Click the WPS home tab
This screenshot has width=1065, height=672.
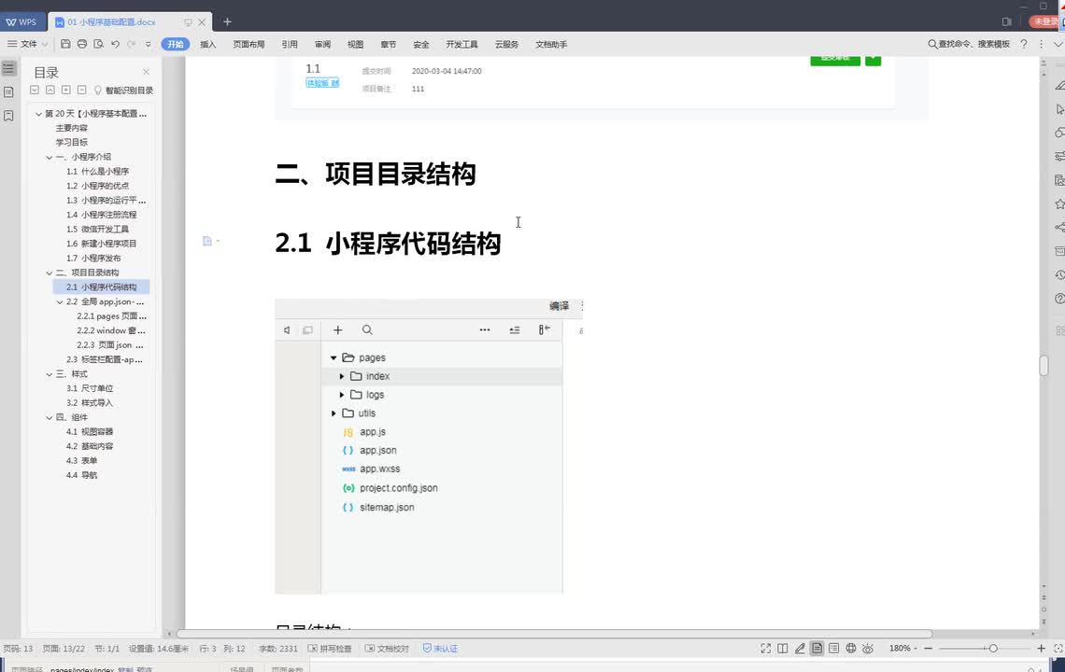[x=21, y=21]
